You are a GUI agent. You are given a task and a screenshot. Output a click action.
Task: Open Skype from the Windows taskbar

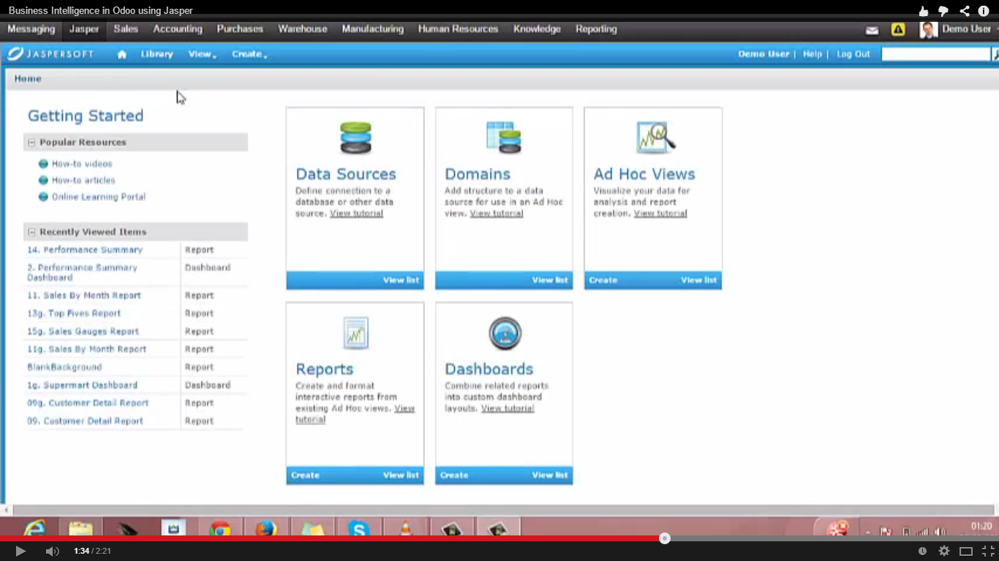358,529
